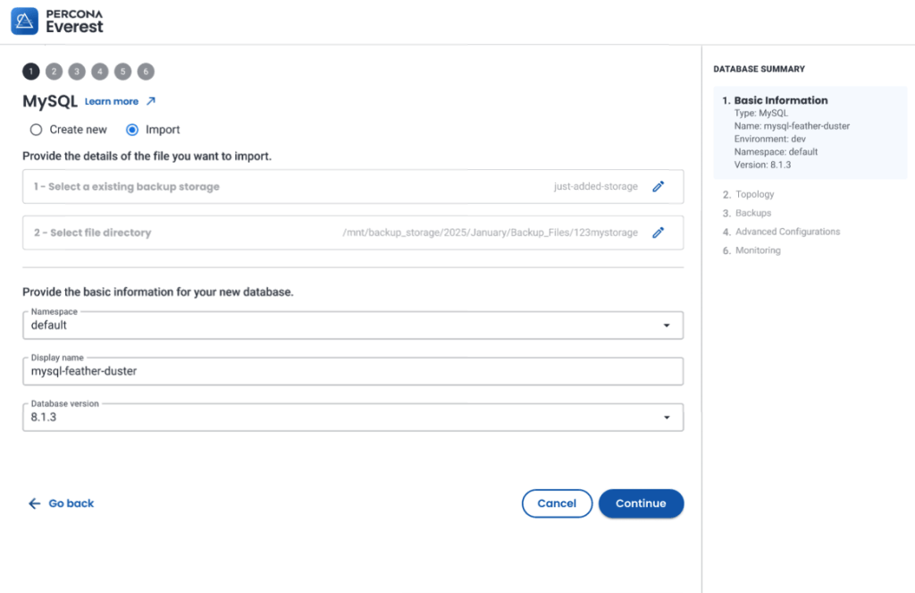
Task: Click the Cancel button
Action: 557,504
